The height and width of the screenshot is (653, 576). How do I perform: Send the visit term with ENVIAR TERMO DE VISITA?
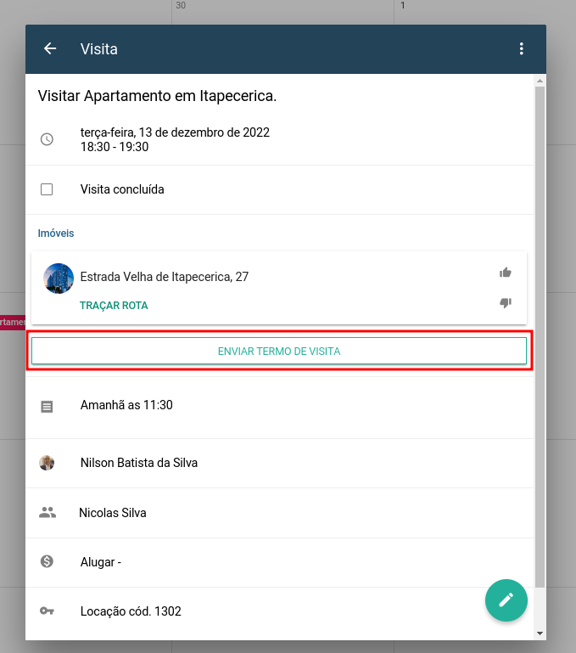(279, 351)
